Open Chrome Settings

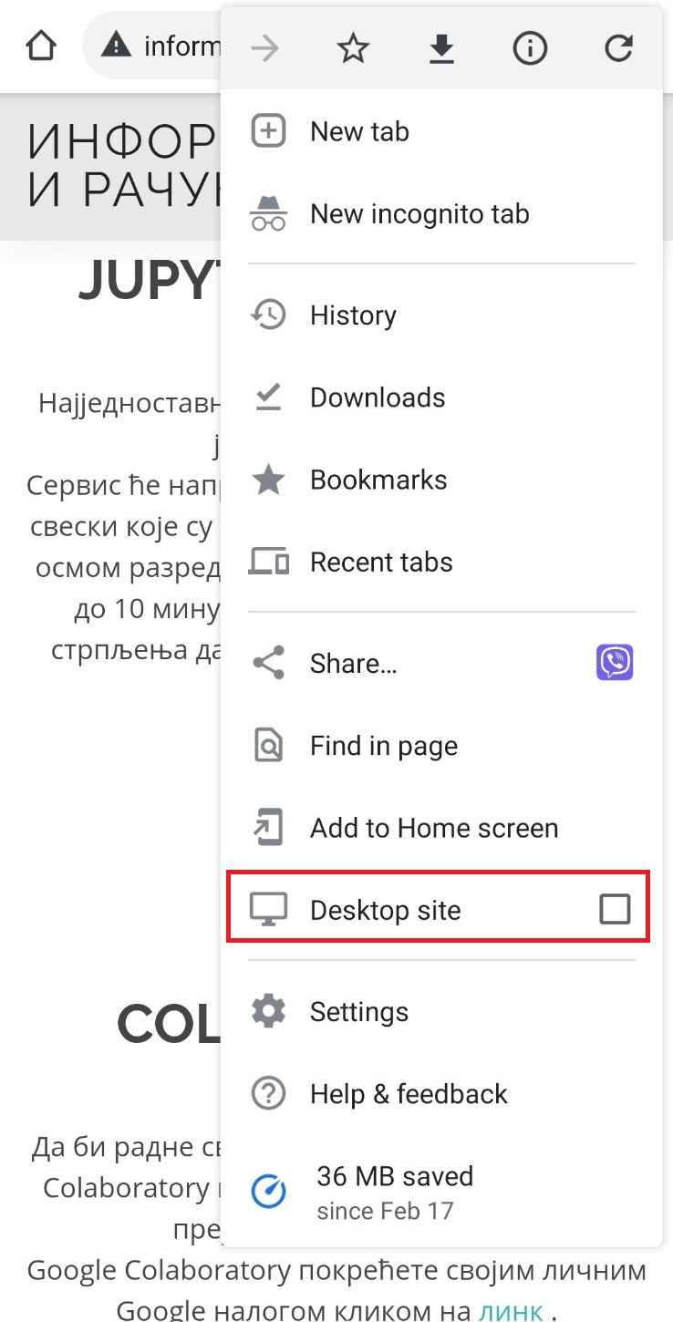(x=359, y=1011)
